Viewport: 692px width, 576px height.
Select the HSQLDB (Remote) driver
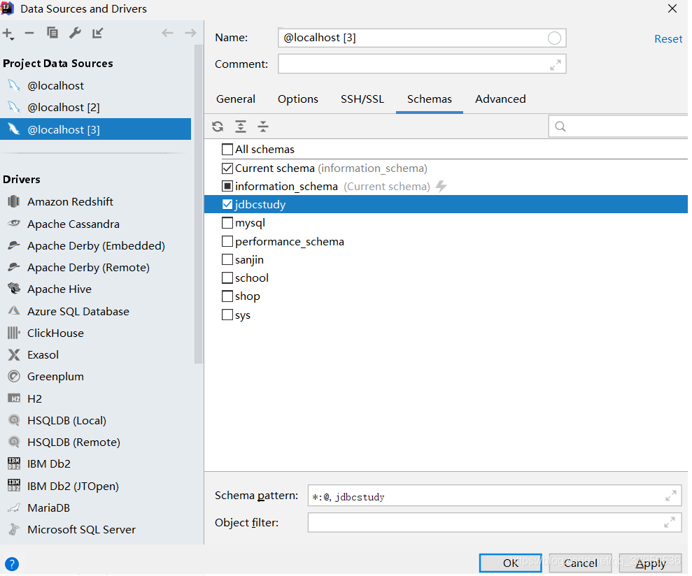click(73, 442)
